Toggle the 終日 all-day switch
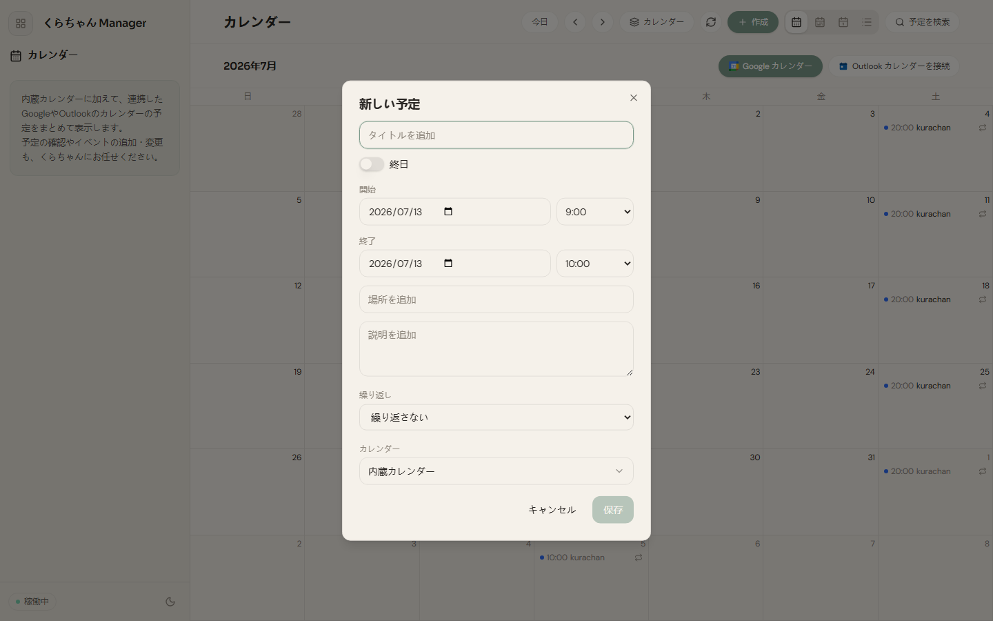Viewport: 993px width, 621px height. pyautogui.click(x=372, y=164)
